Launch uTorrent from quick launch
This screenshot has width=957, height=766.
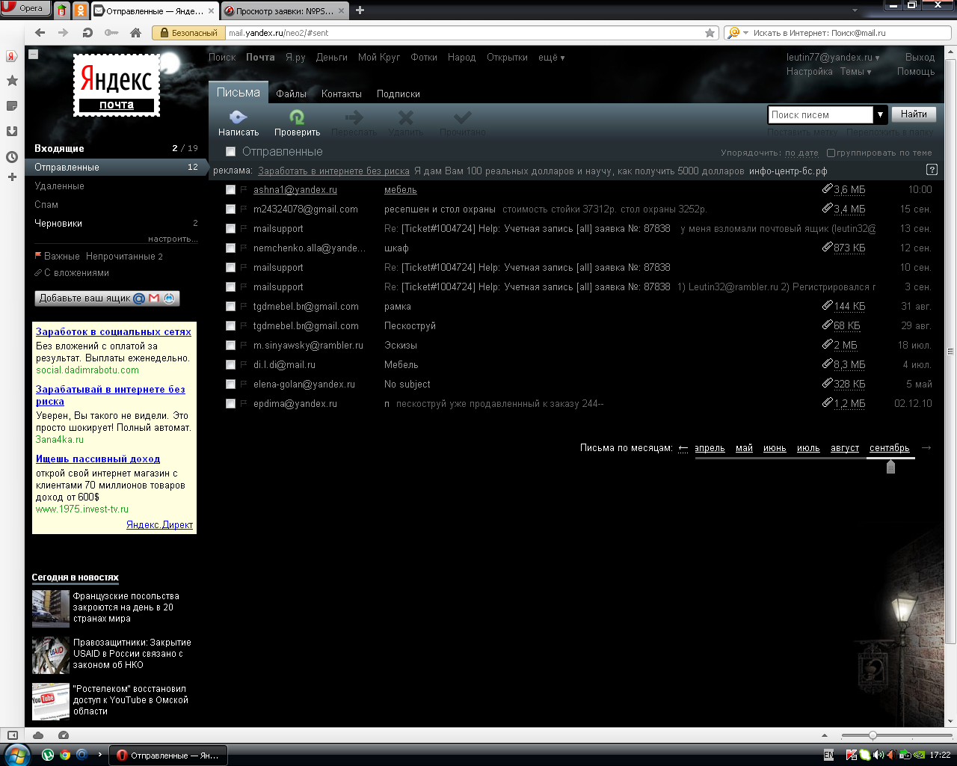click(48, 755)
